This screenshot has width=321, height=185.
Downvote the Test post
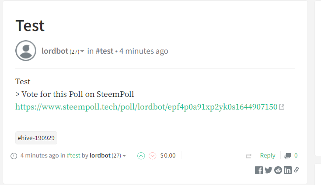pos(152,156)
